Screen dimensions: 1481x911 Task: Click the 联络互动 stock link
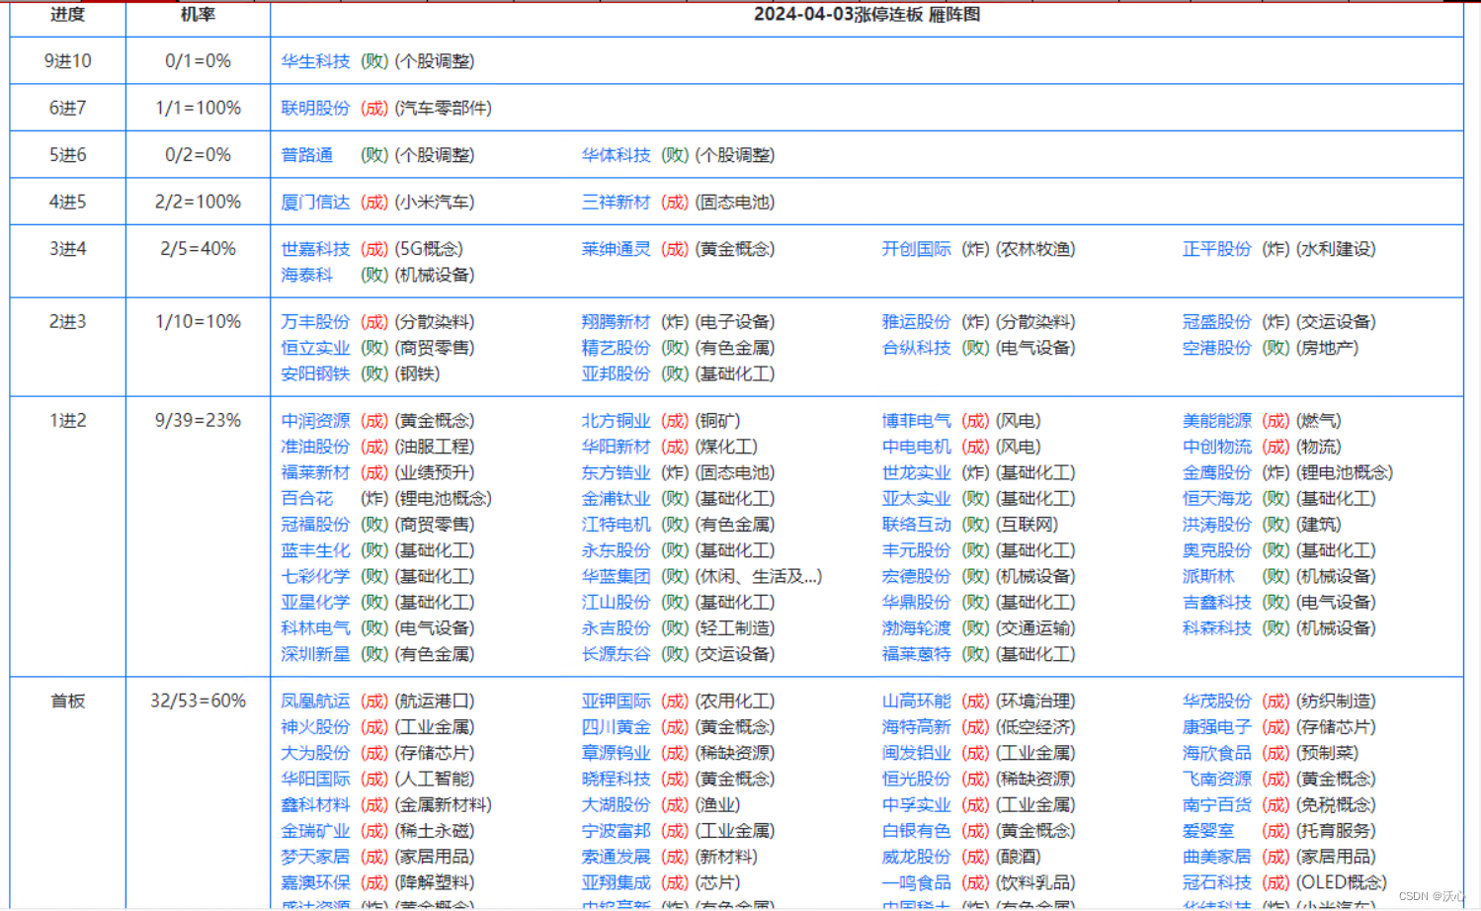916,525
